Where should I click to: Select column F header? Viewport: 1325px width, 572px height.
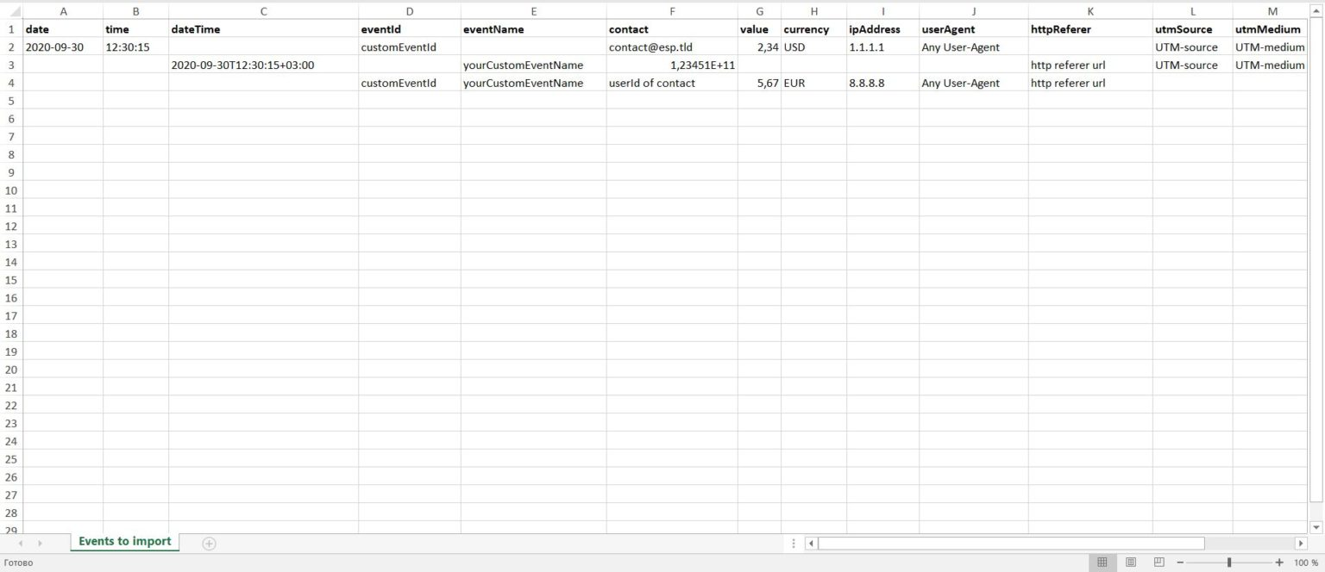click(x=672, y=11)
